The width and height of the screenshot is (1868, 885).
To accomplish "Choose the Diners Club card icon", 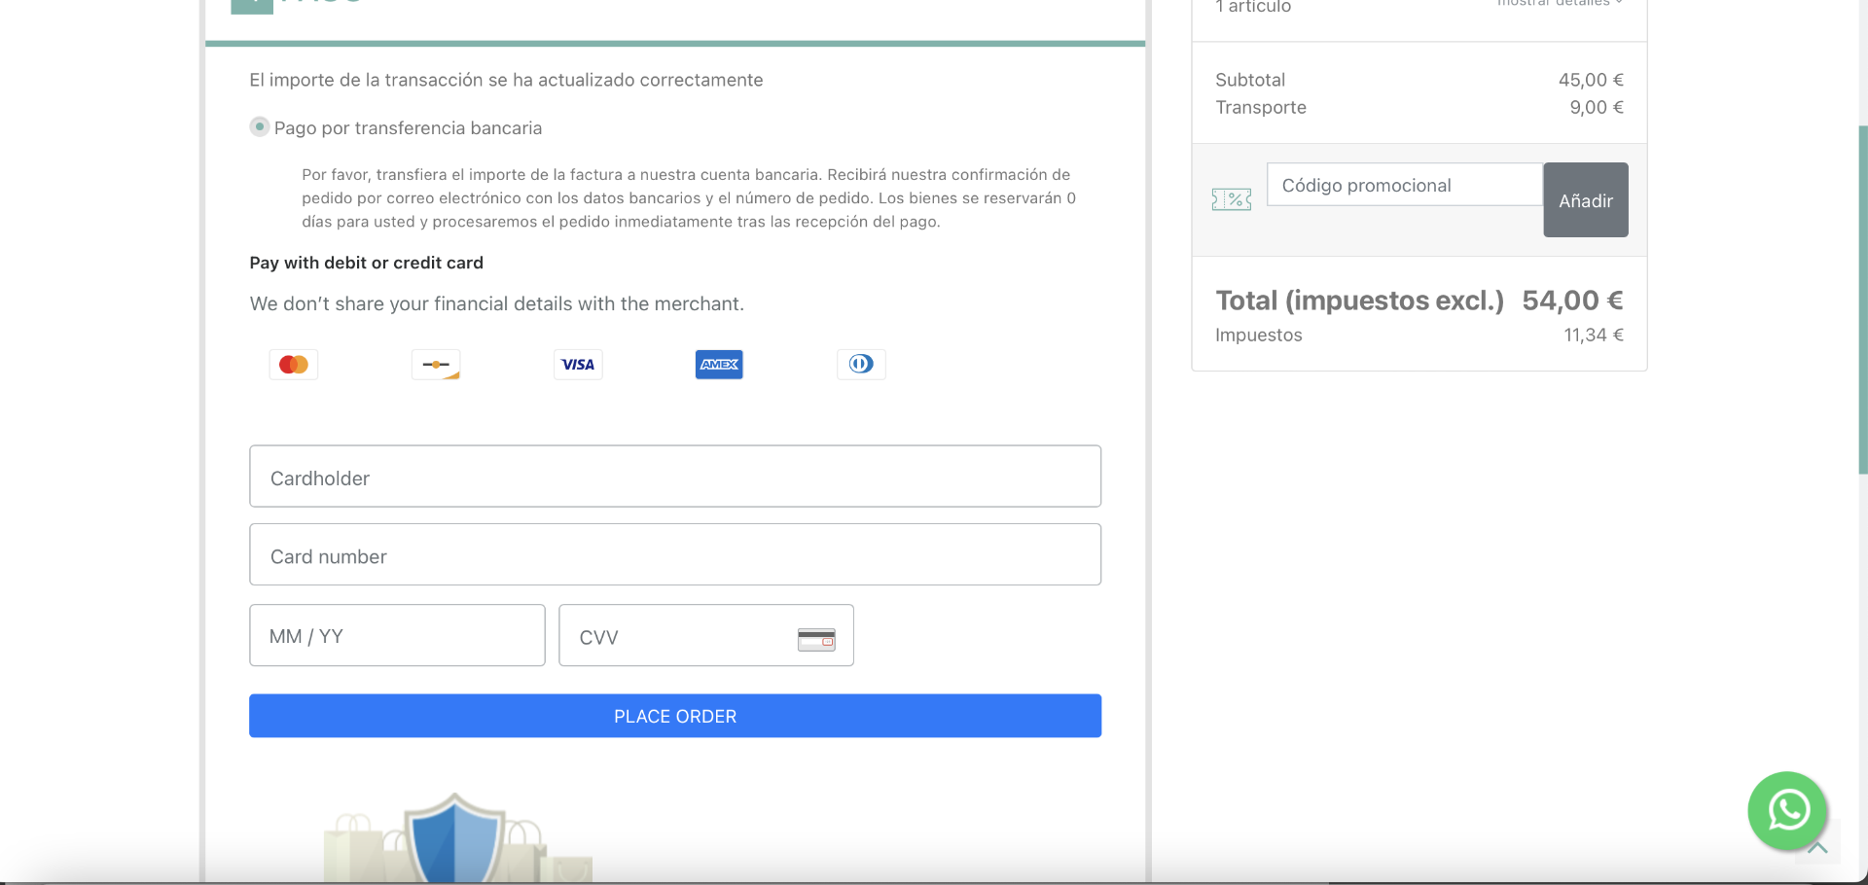I will tap(861, 365).
